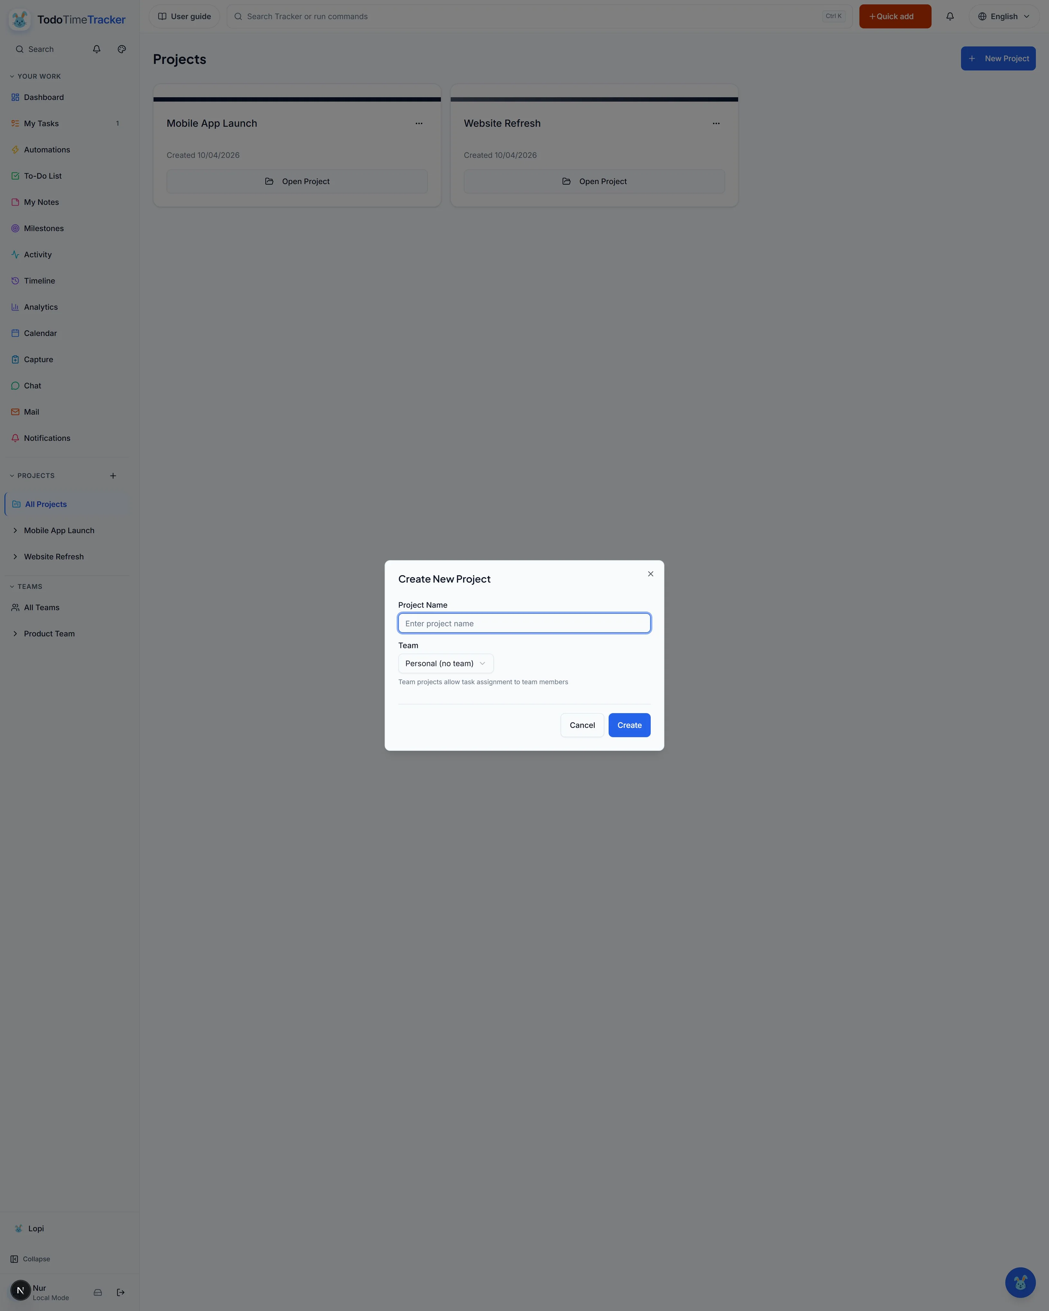Collapse the YOUR WORK section
The height and width of the screenshot is (1311, 1049).
tap(35, 76)
